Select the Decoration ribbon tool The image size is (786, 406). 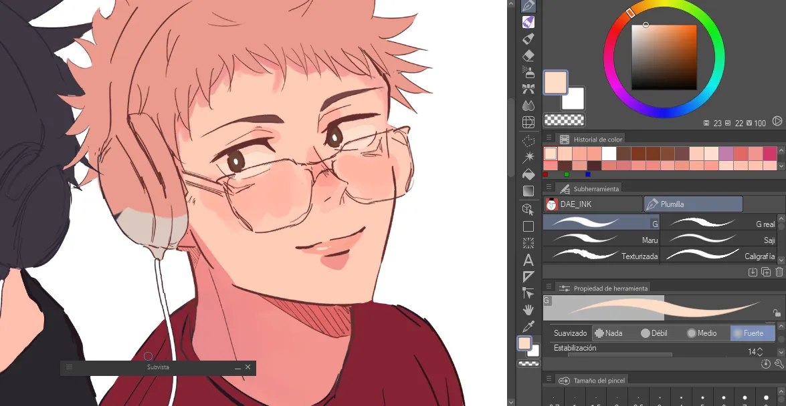[x=528, y=89]
